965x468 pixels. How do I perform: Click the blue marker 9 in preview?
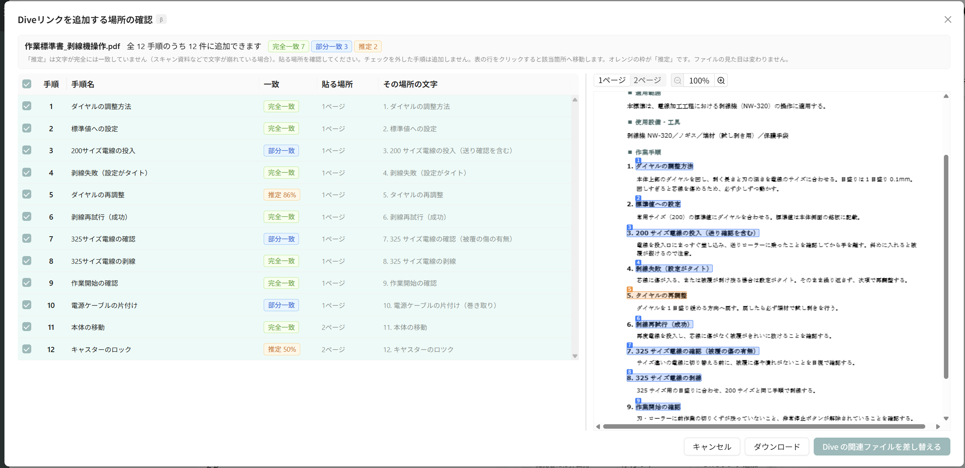click(x=638, y=401)
